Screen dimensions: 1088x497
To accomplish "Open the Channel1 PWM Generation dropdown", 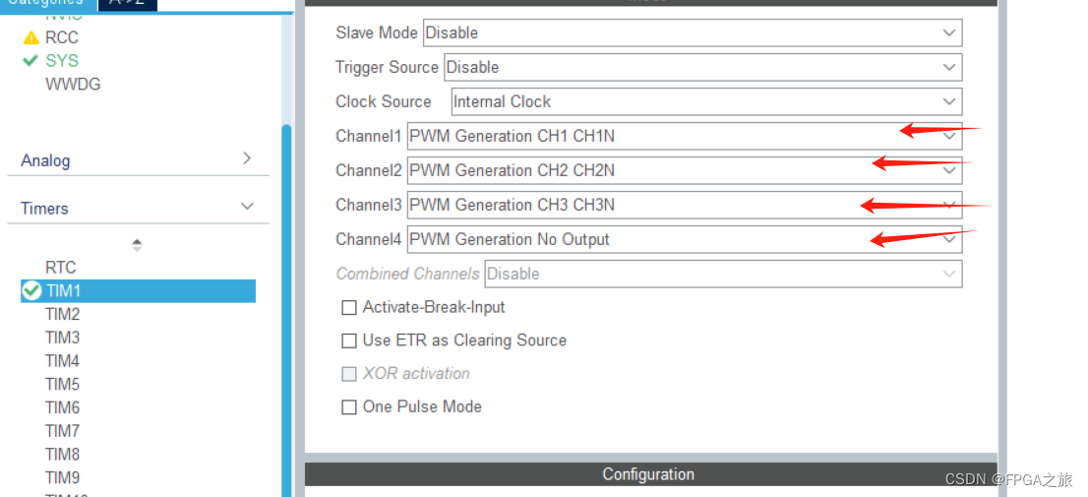I will pos(684,136).
